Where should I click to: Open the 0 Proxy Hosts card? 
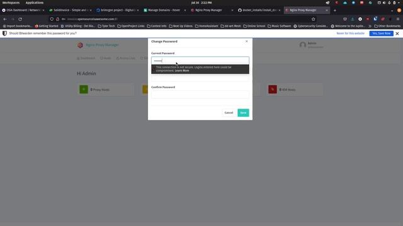pos(105,89)
